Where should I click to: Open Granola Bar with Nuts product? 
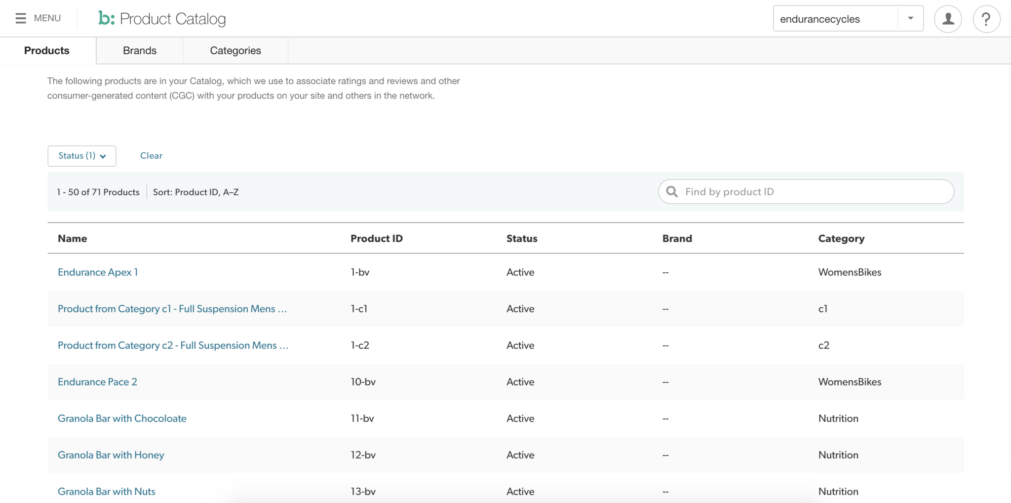(x=107, y=492)
